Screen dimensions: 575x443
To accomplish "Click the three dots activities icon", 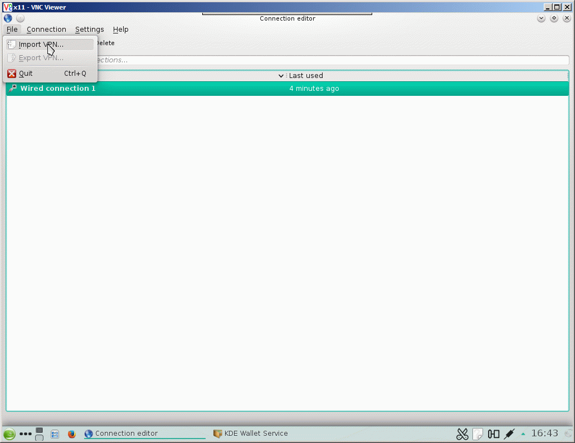I will pyautogui.click(x=25, y=434).
